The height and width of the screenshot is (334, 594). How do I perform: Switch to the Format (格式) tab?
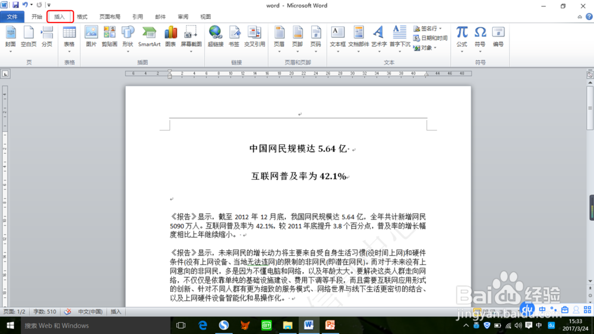pyautogui.click(x=82, y=17)
